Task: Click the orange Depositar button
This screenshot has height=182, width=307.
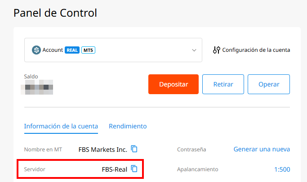Action: coord(174,84)
